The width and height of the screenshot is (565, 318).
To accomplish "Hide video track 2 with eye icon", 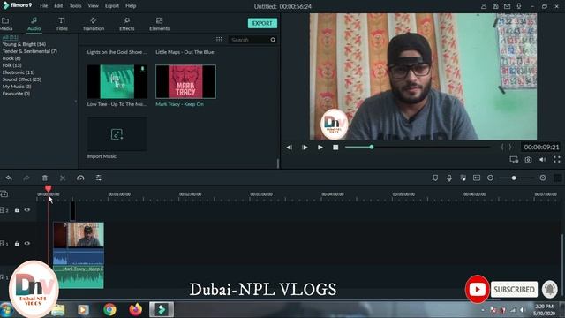I will [x=27, y=210].
